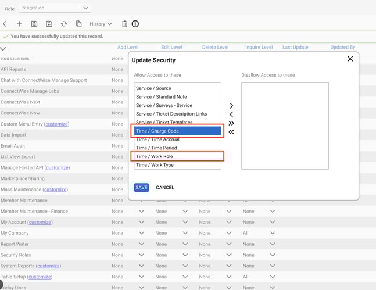This screenshot has width=376, height=290.
Task: Click the SAVE button
Action: tap(141, 188)
